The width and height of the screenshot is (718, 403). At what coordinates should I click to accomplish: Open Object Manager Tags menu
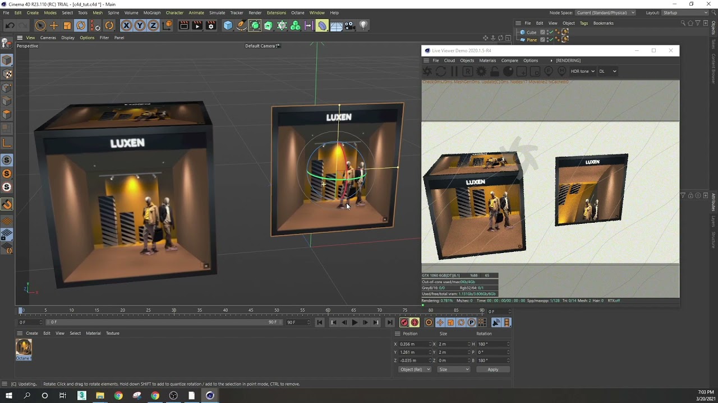pos(584,23)
